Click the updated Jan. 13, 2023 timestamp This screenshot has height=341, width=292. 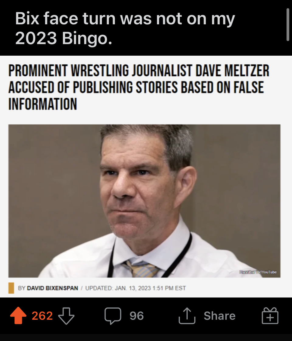[135, 288]
